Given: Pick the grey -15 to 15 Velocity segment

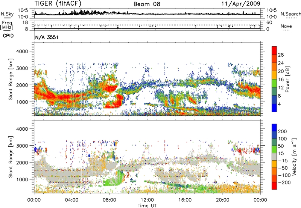Looking at the screenshot, I should click(x=274, y=157).
